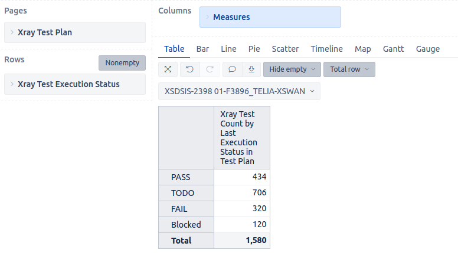458x253 pixels.
Task: Click the PASS row header
Action: coord(187,177)
